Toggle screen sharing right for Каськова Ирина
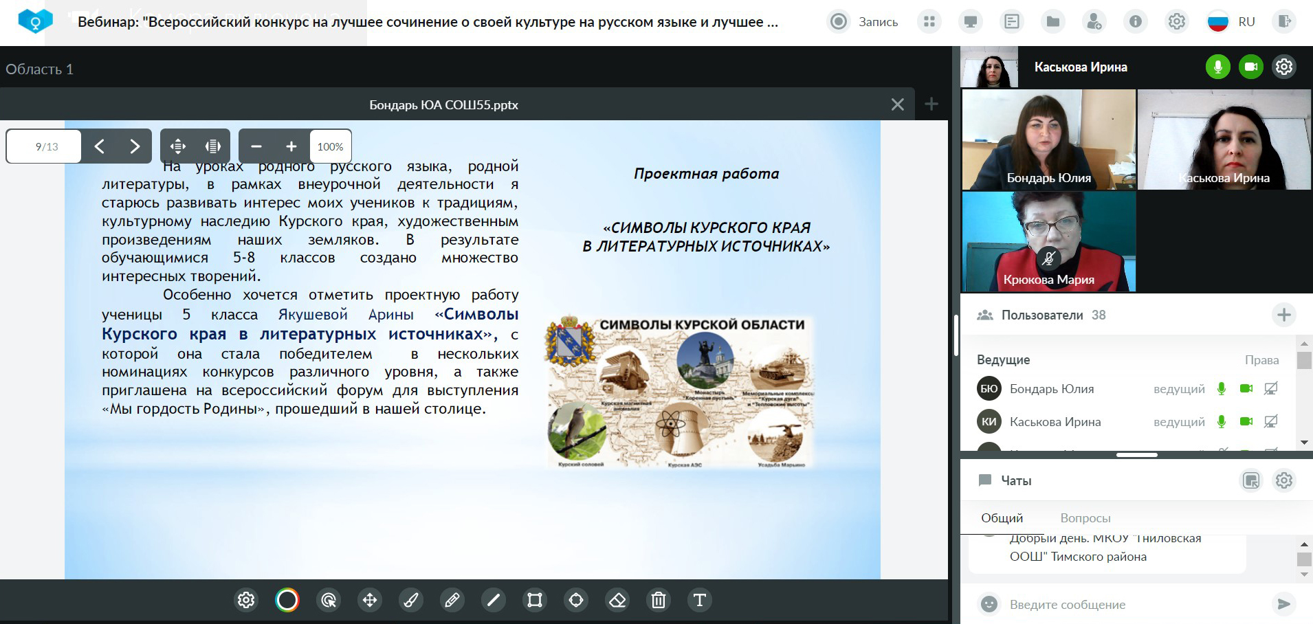The width and height of the screenshot is (1313, 624). point(1271,421)
